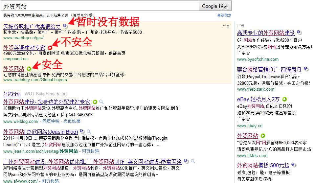Click the URL text www.bysoftchina.com
Image resolution: width=315 pixels, height=183 pixels.
coord(258,59)
